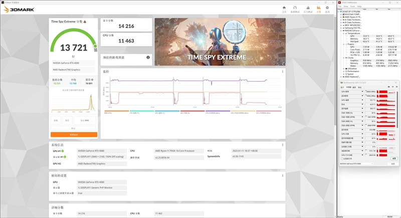Image resolution: width=401 pixels, height=218 pixels.
Task: Click the green check icon next to display #1
Action: [x=65, y=157]
